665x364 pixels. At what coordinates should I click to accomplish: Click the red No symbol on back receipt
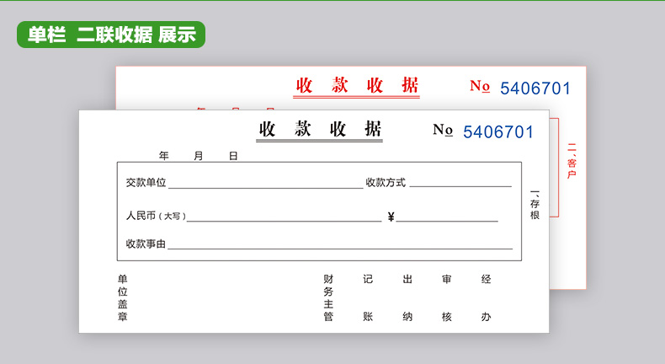pyautogui.click(x=480, y=86)
